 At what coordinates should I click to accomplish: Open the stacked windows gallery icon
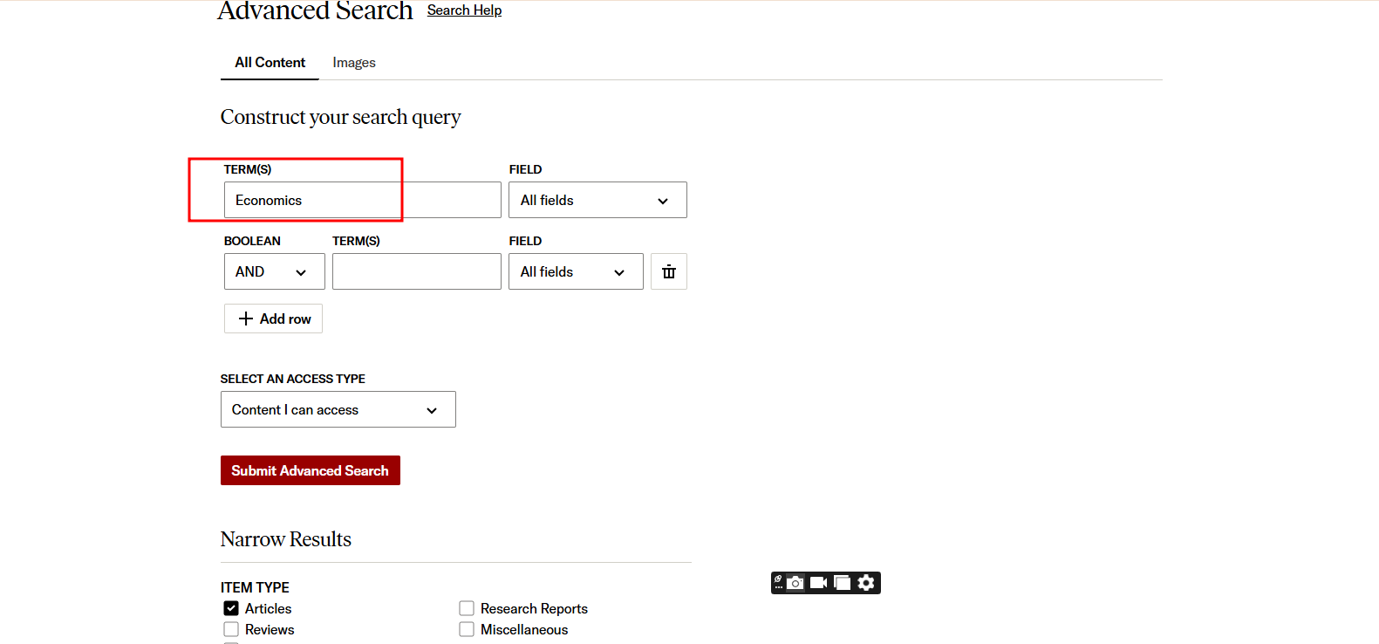coord(842,583)
